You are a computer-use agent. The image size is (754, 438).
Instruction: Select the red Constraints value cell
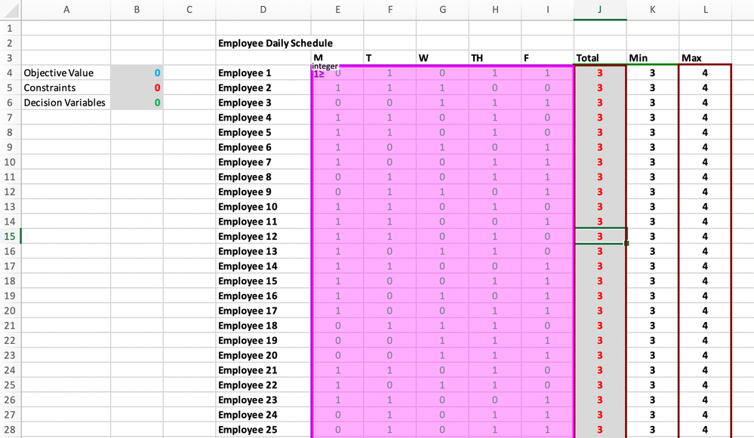pyautogui.click(x=137, y=87)
